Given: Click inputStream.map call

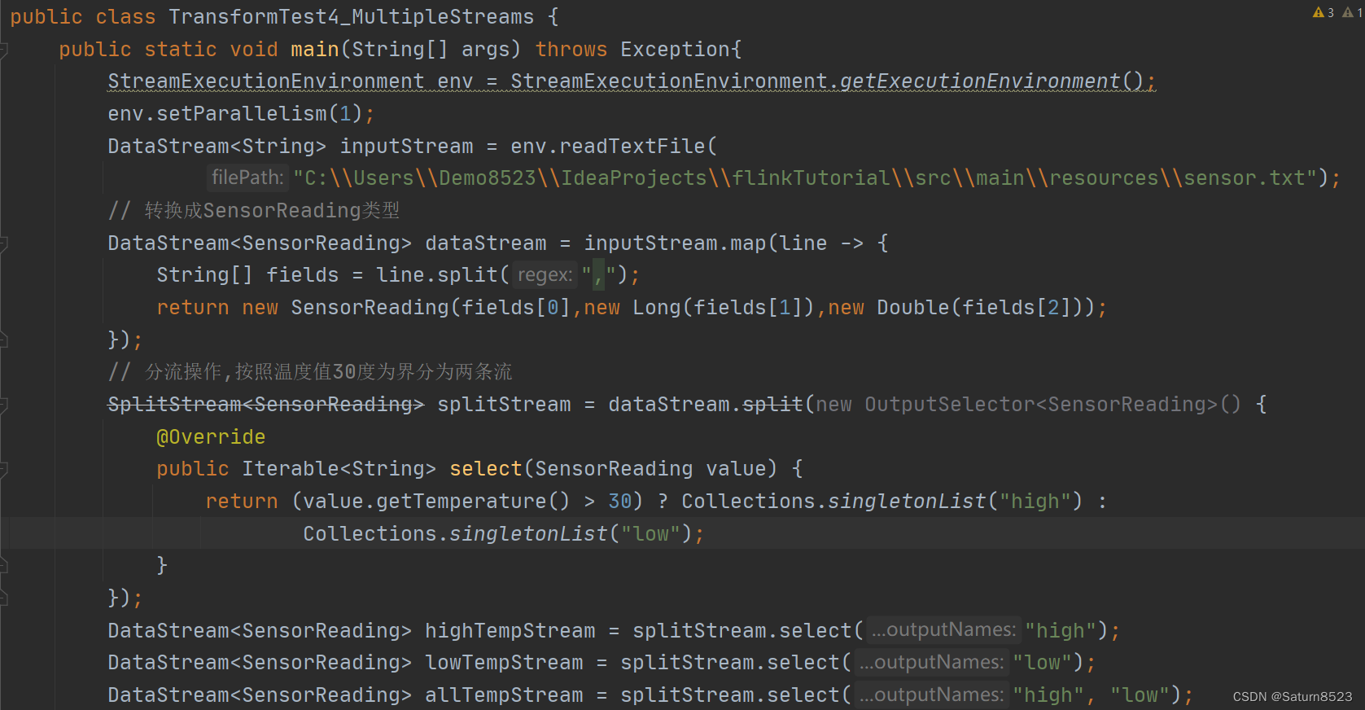Looking at the screenshot, I should click(x=675, y=243).
